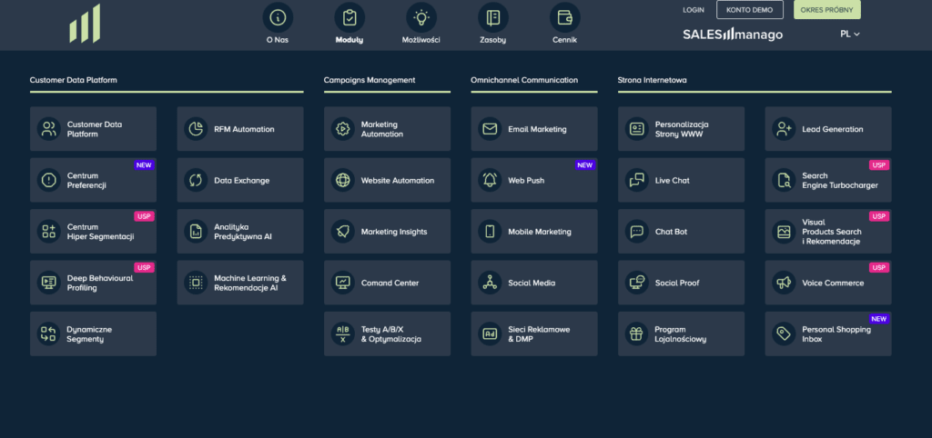Click the Machine Learning chip icon

coord(196,283)
